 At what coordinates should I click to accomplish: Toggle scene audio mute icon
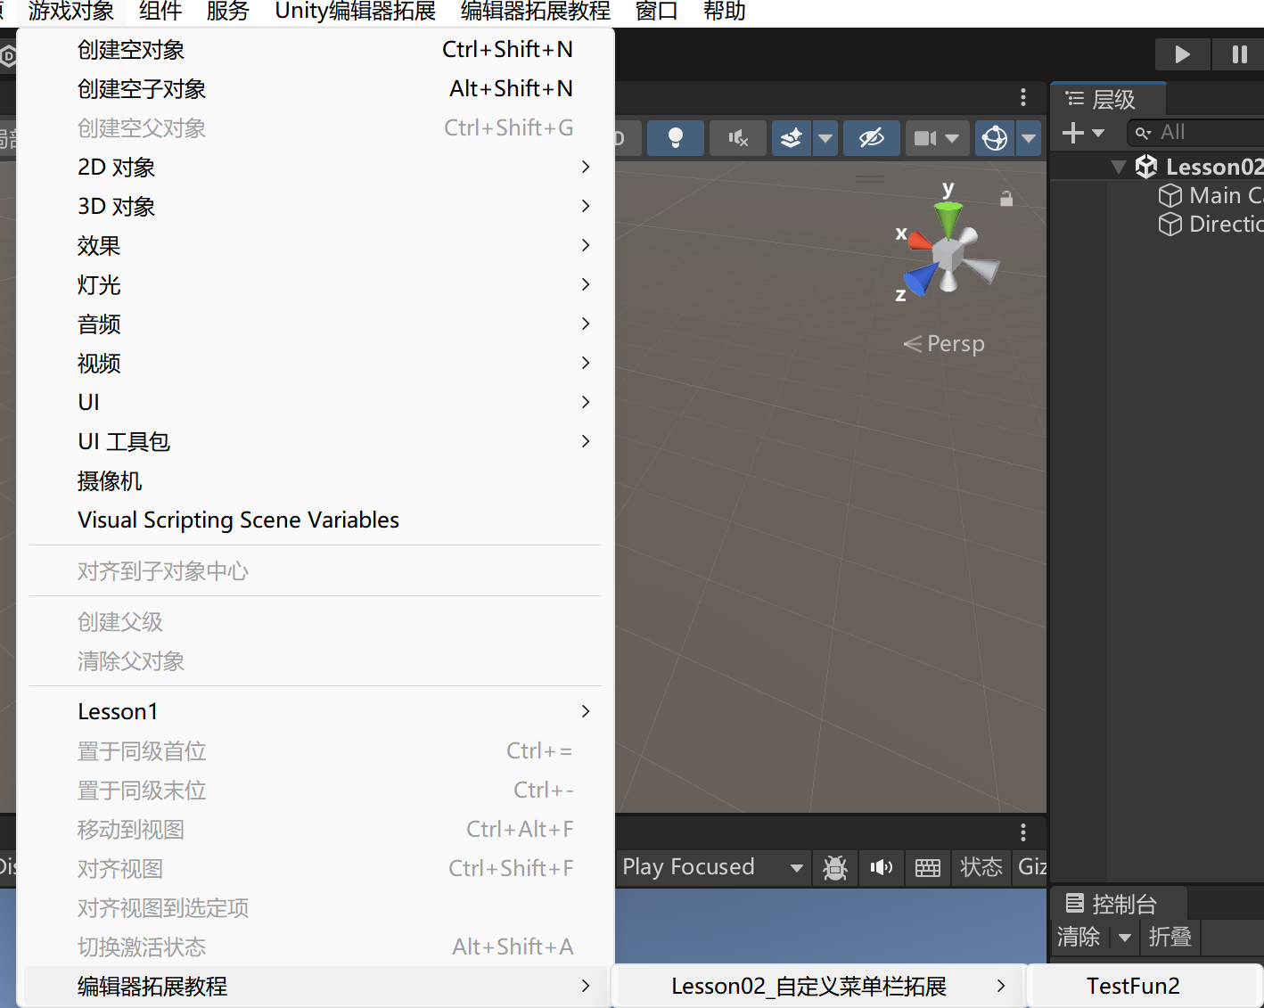pos(737,138)
